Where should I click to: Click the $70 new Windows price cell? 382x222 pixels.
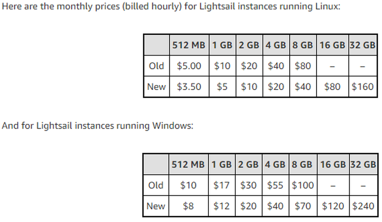[x=302, y=206]
